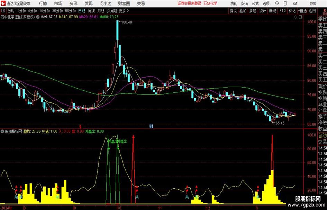Select the 5分钟 period tab

33,11
